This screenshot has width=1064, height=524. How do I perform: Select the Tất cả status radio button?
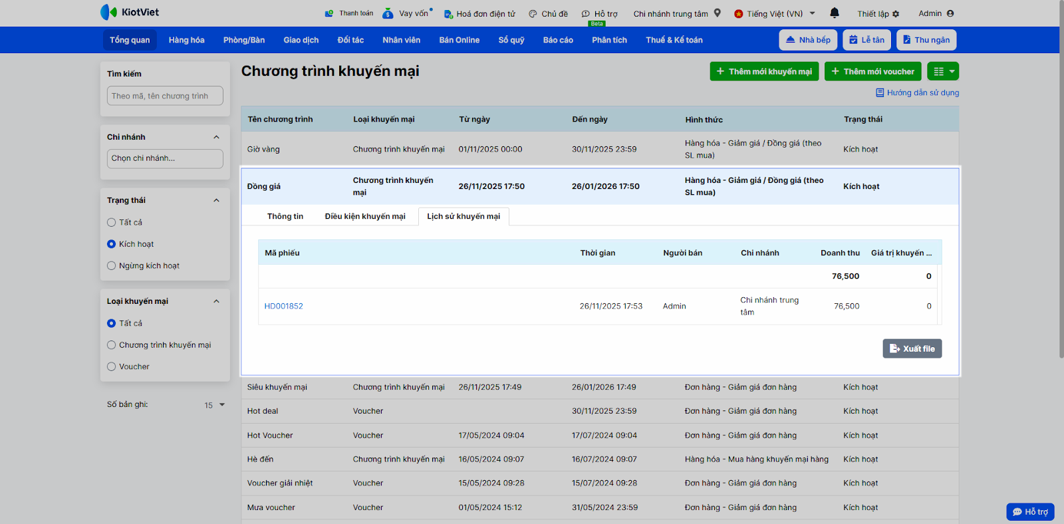(x=112, y=223)
